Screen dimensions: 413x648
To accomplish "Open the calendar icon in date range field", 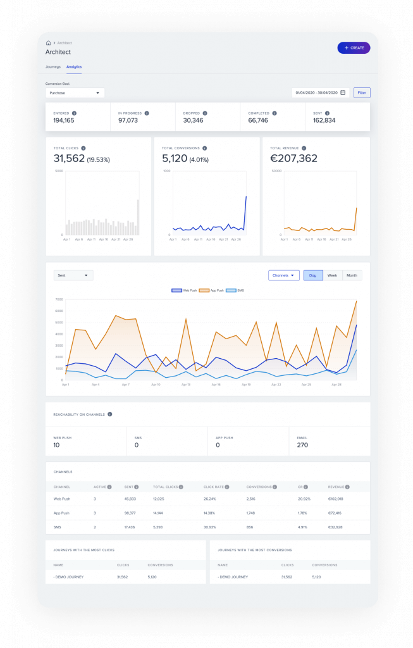I will 343,92.
